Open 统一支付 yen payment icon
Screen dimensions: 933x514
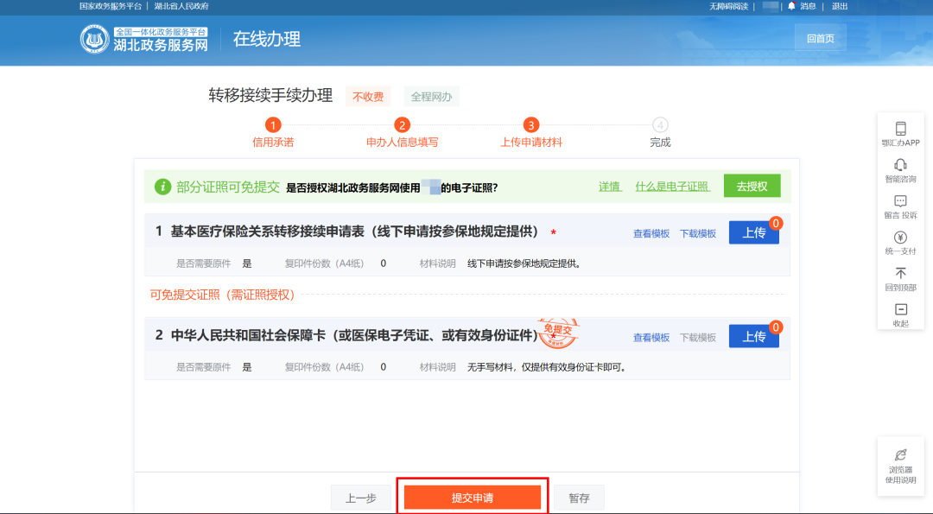[900, 238]
